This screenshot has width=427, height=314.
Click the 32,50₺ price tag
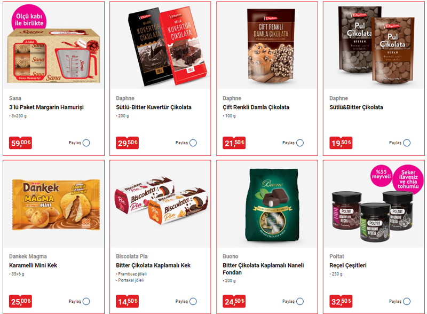(x=341, y=302)
